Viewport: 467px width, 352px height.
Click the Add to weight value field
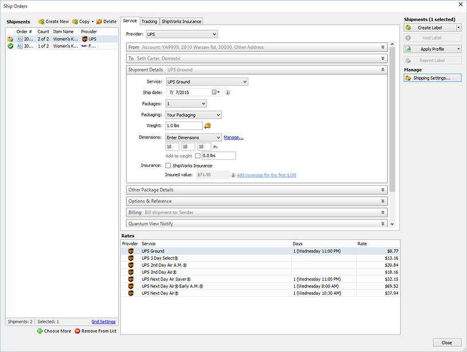(x=219, y=156)
